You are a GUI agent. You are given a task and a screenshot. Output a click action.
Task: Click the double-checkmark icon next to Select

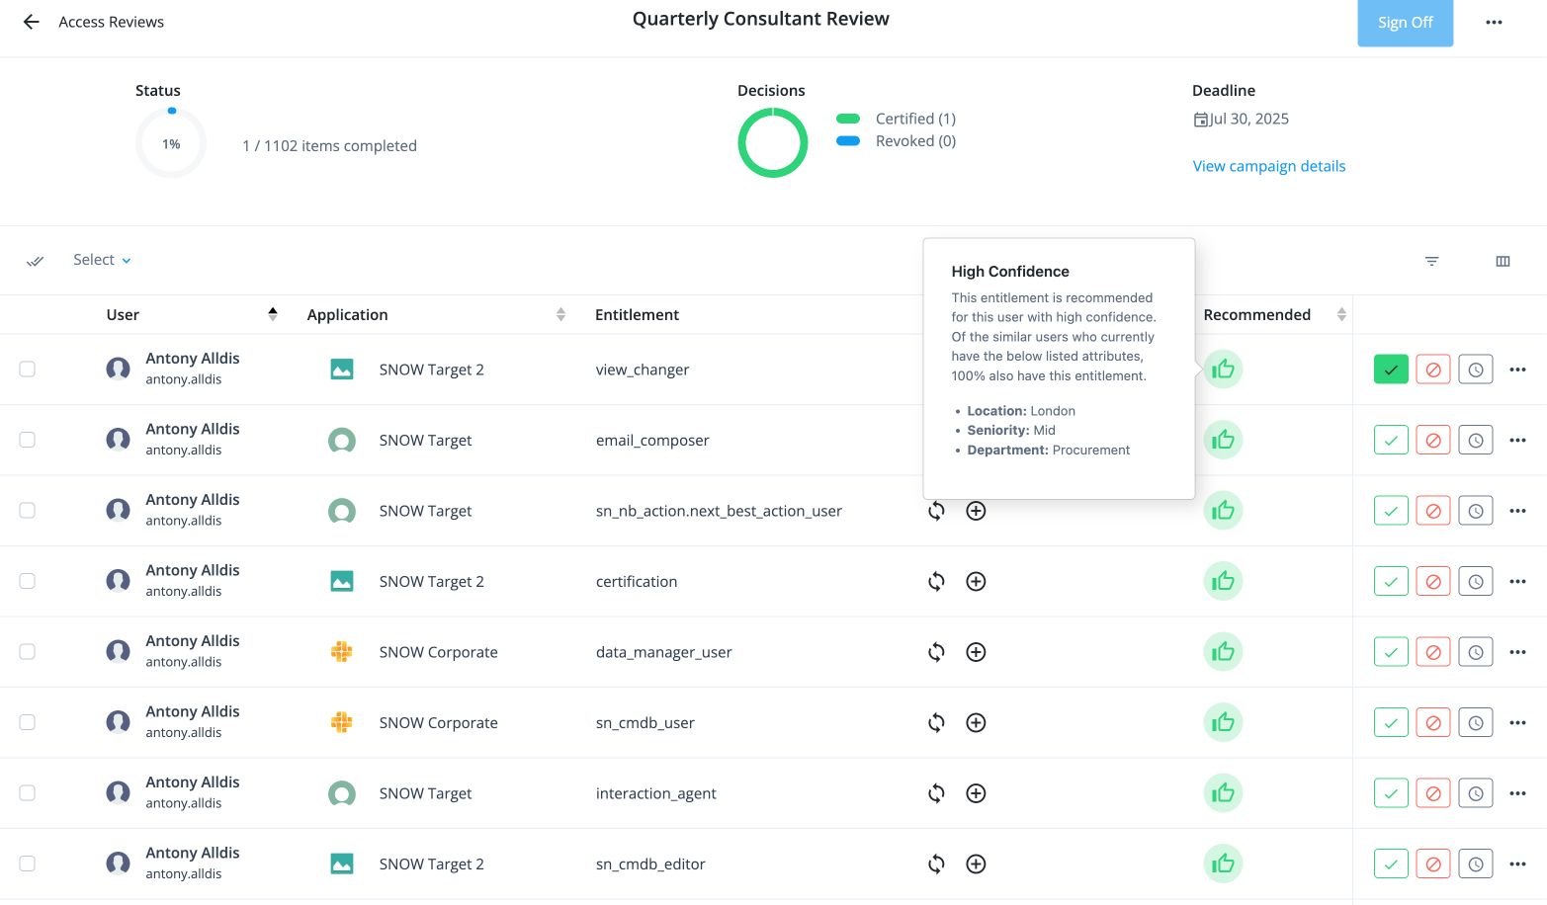[36, 260]
